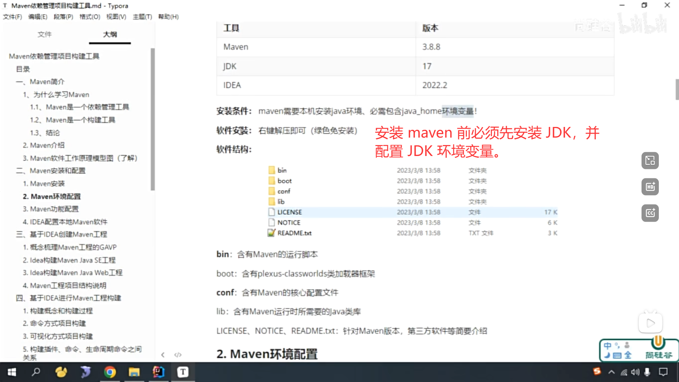Expand hidden system tray icons chevron
This screenshot has height=382, width=679.
(611, 372)
